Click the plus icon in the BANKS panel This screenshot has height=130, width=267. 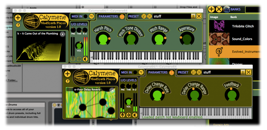coord(211,9)
